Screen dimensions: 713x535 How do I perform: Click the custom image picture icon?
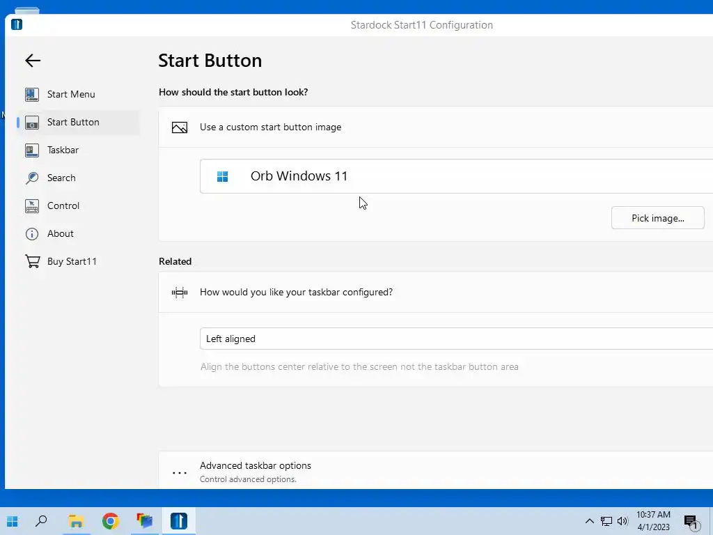coord(180,127)
